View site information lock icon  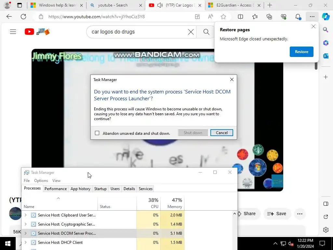coord(41,17)
